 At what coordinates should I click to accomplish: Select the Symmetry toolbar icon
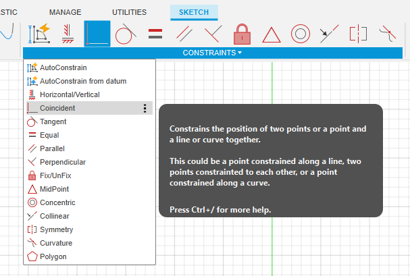click(357, 33)
